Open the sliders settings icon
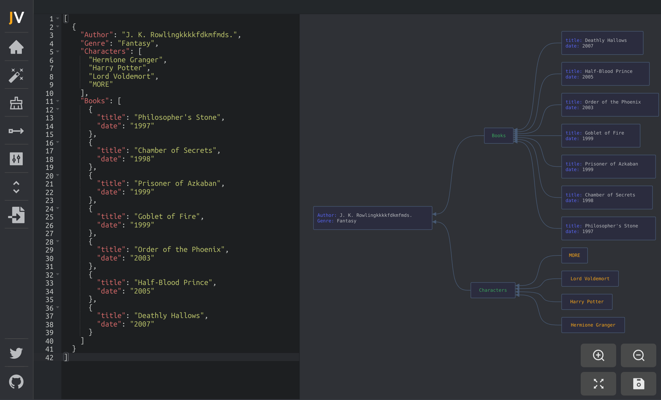Viewport: 661px width, 400px height. pos(16,159)
